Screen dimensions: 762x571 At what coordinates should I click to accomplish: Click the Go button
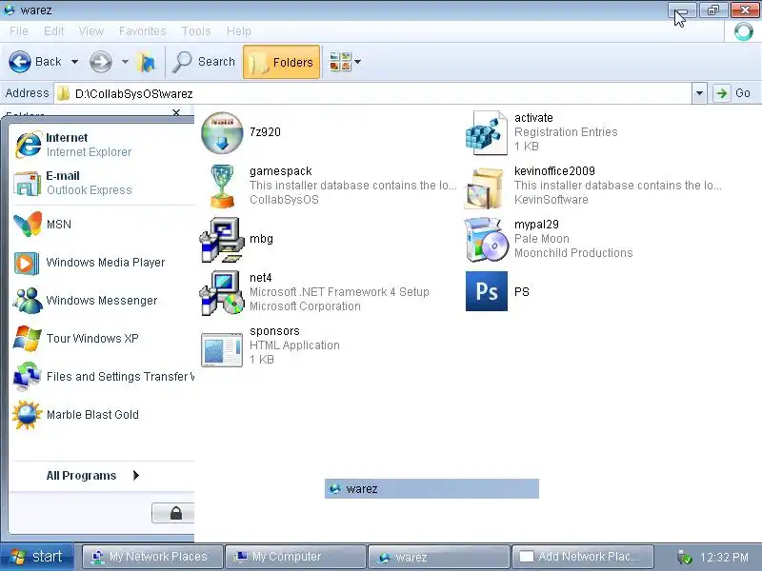[733, 93]
